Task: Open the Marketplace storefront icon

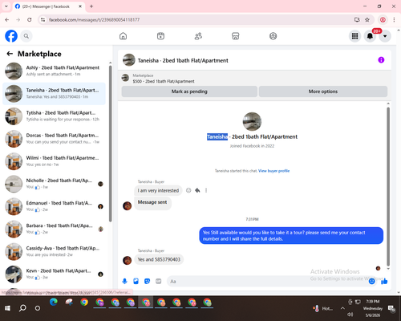Action: [236, 36]
